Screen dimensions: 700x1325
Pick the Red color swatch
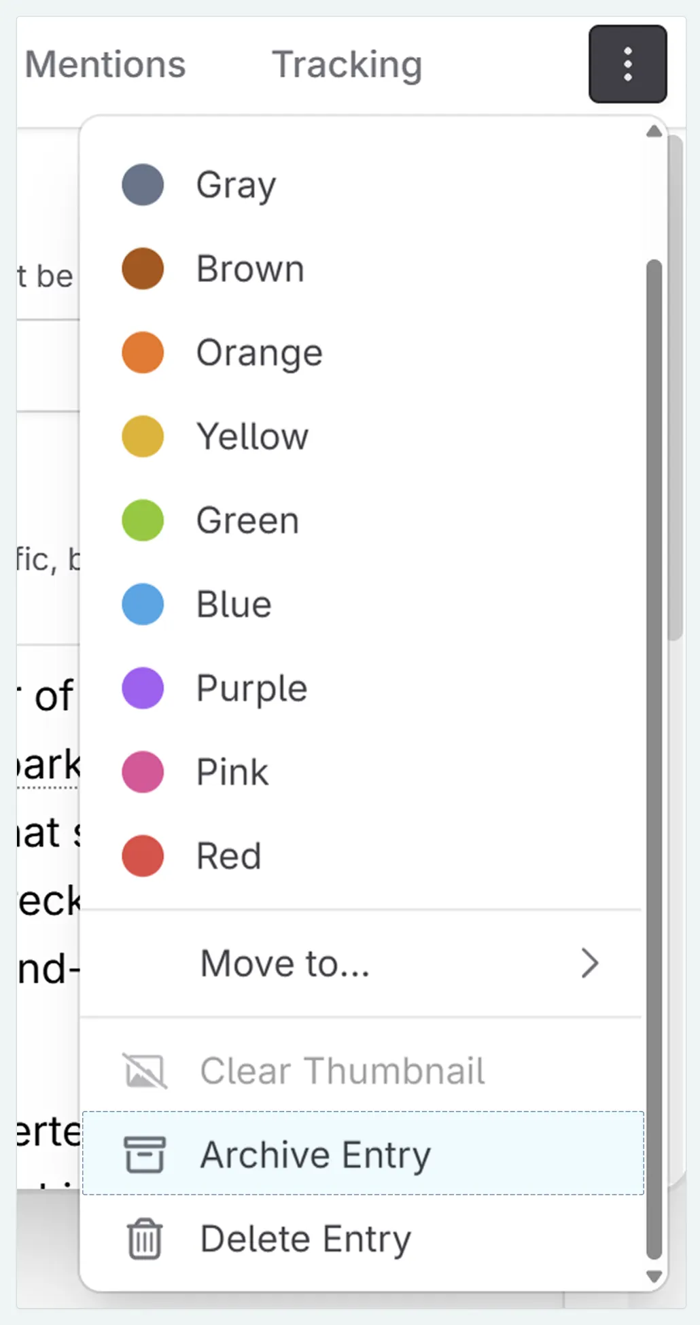[143, 856]
